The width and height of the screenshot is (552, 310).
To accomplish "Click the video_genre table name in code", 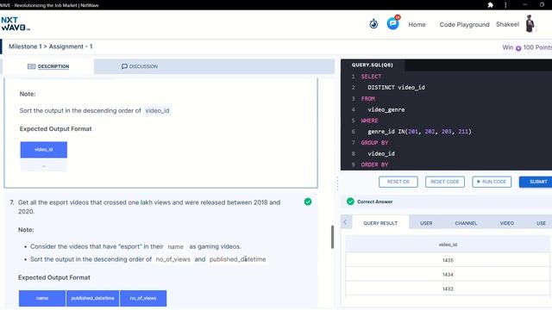I will point(386,109).
